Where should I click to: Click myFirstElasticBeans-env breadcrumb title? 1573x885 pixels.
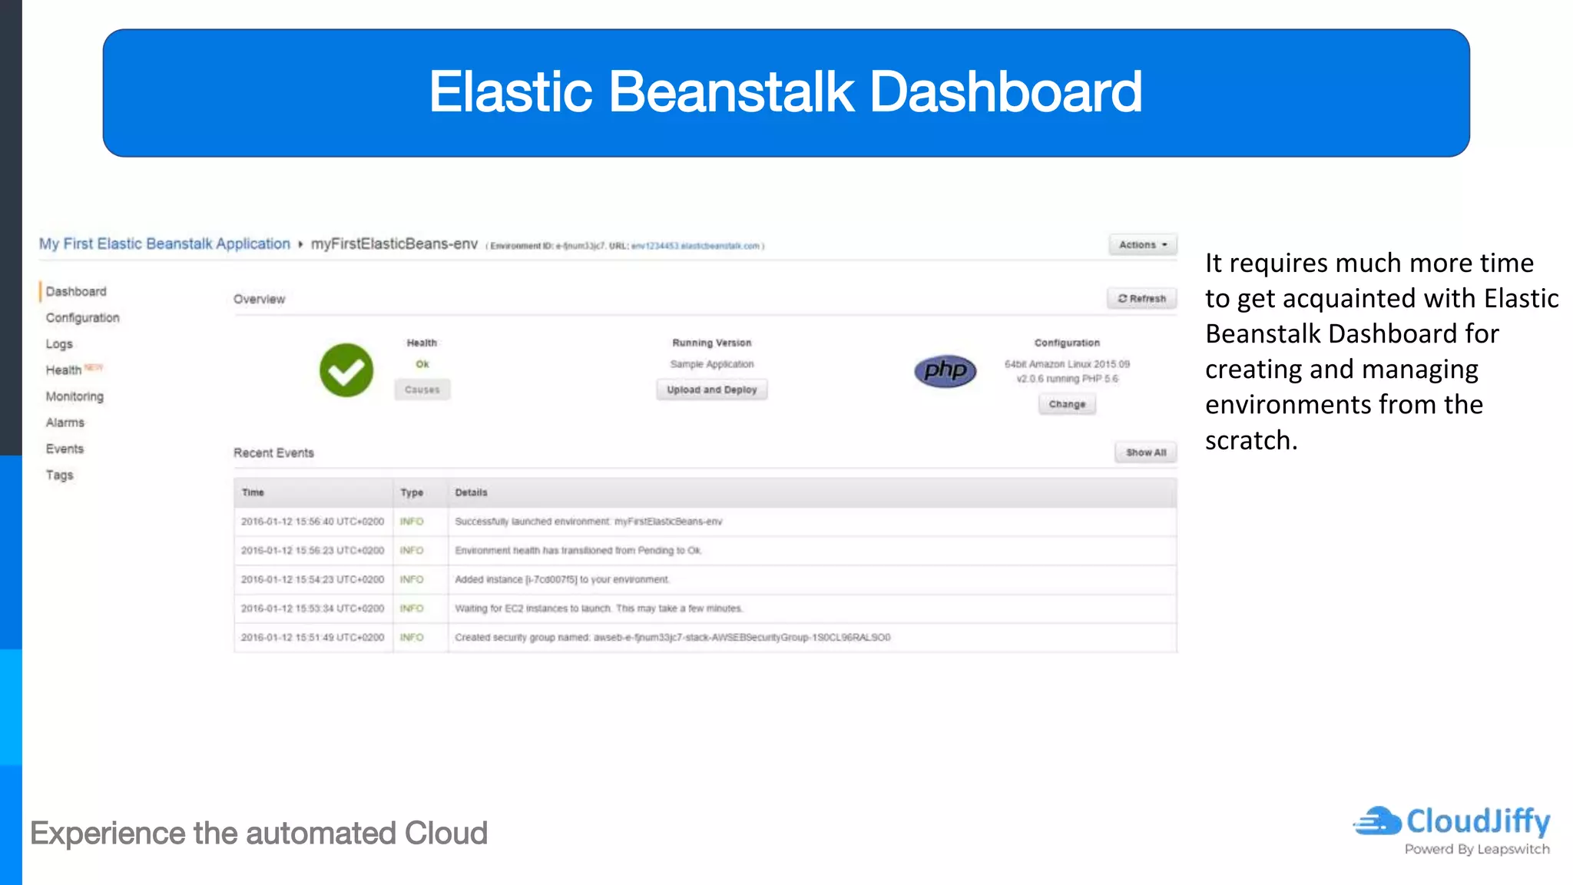click(x=394, y=244)
